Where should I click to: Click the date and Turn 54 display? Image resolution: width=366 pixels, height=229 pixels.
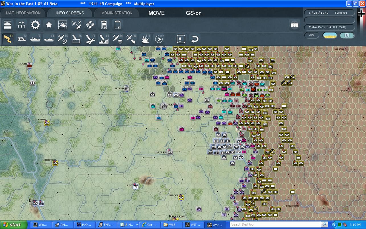point(330,13)
